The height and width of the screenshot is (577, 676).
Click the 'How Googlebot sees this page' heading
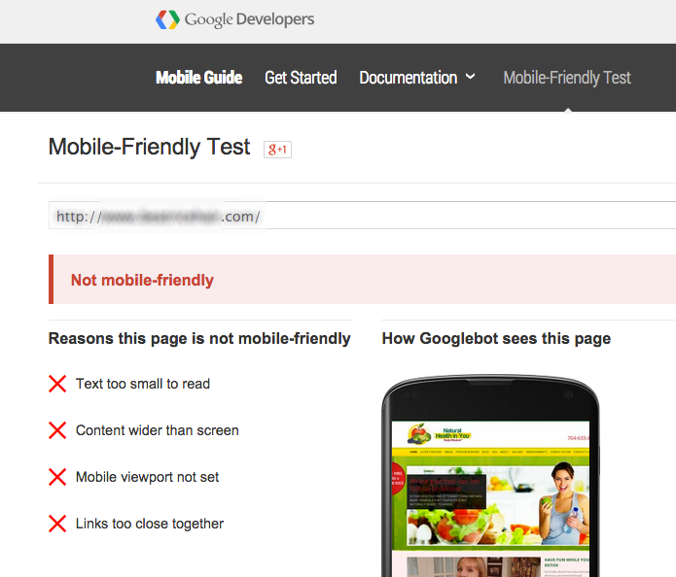coord(496,339)
